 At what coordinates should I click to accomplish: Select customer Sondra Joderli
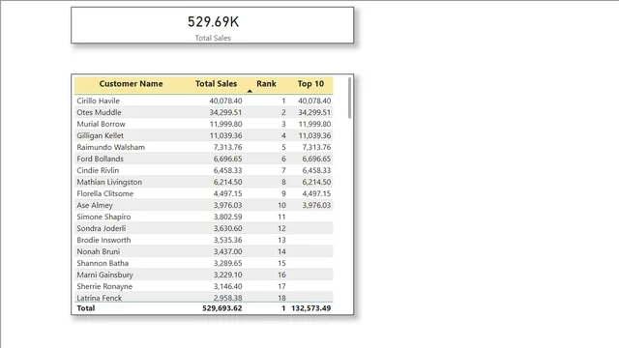point(101,228)
